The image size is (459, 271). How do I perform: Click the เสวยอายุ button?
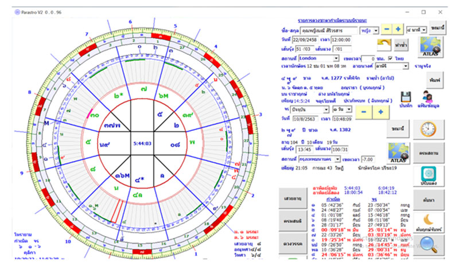(293, 198)
